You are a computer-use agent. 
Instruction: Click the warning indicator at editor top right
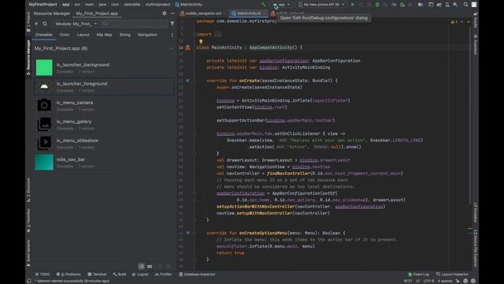click(454, 22)
